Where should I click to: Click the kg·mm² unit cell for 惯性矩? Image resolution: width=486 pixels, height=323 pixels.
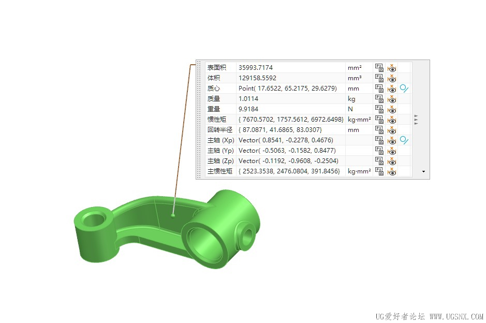pos(359,120)
